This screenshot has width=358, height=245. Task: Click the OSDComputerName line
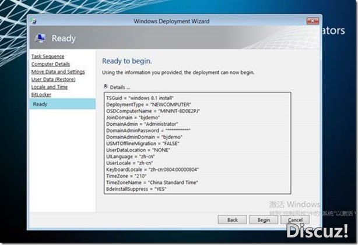click(153, 111)
